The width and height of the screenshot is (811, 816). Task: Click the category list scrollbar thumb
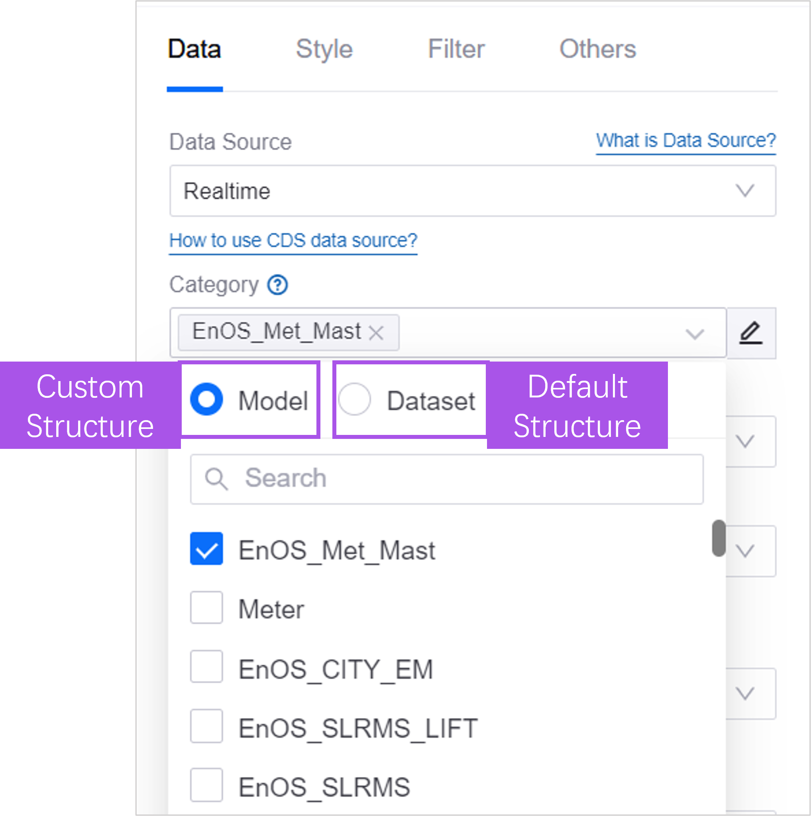point(718,539)
